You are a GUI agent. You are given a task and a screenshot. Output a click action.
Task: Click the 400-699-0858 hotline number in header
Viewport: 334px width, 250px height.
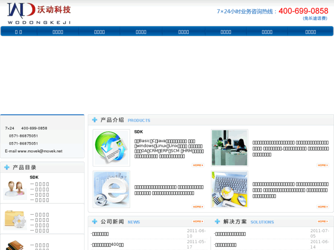coord(303,11)
